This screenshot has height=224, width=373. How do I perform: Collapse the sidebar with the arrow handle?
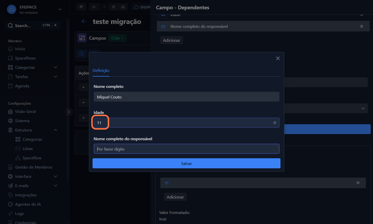coord(69,112)
